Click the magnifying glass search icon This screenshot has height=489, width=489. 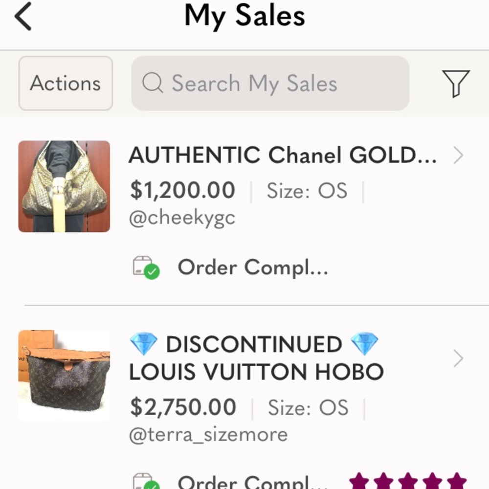152,83
